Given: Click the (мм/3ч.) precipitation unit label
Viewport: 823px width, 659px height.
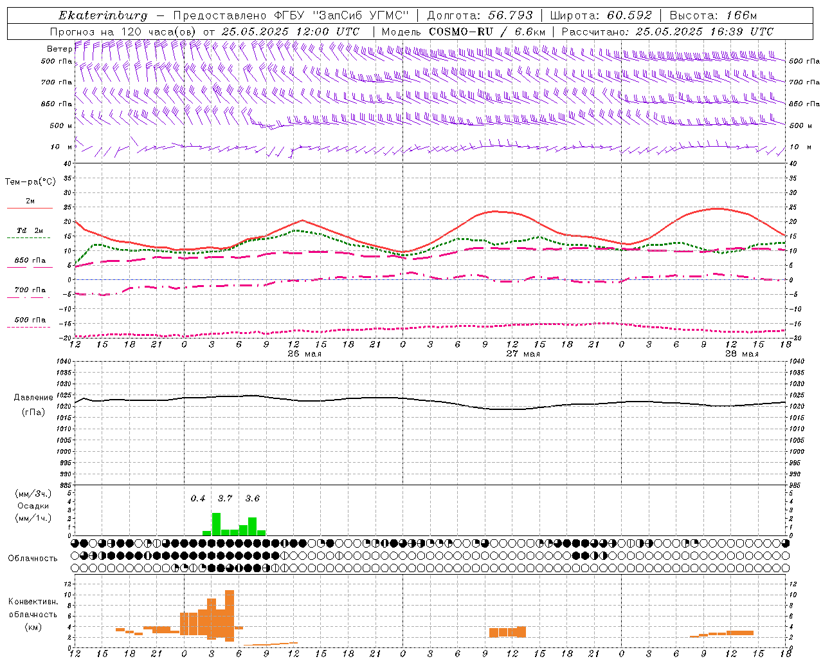Looking at the screenshot, I should point(33,494).
